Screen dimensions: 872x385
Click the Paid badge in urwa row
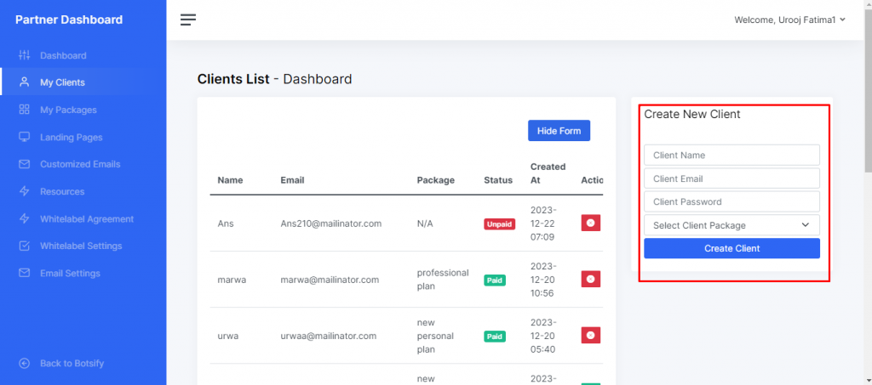coord(495,337)
